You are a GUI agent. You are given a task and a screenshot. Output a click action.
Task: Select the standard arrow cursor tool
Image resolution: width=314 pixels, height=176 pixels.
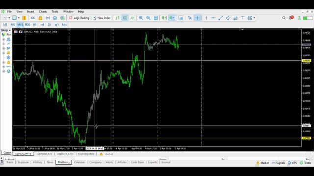(190, 18)
